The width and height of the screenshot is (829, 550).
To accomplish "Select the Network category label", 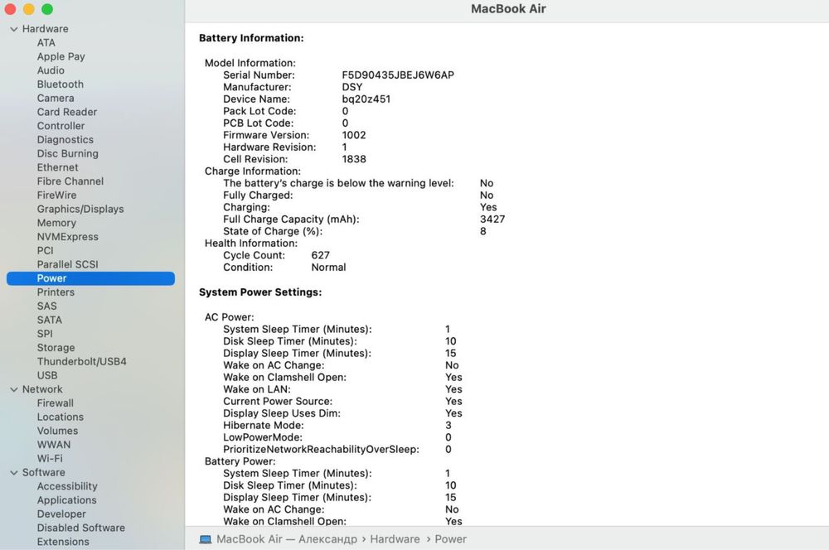I will click(x=42, y=389).
